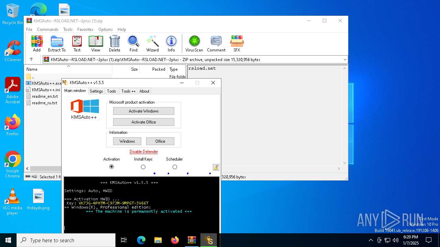This screenshot has height=247, width=440.
Task: Open VLC media player desktop shortcut
Action: point(13,202)
